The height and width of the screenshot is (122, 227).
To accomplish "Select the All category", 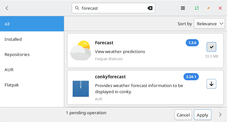I will click(32, 24).
